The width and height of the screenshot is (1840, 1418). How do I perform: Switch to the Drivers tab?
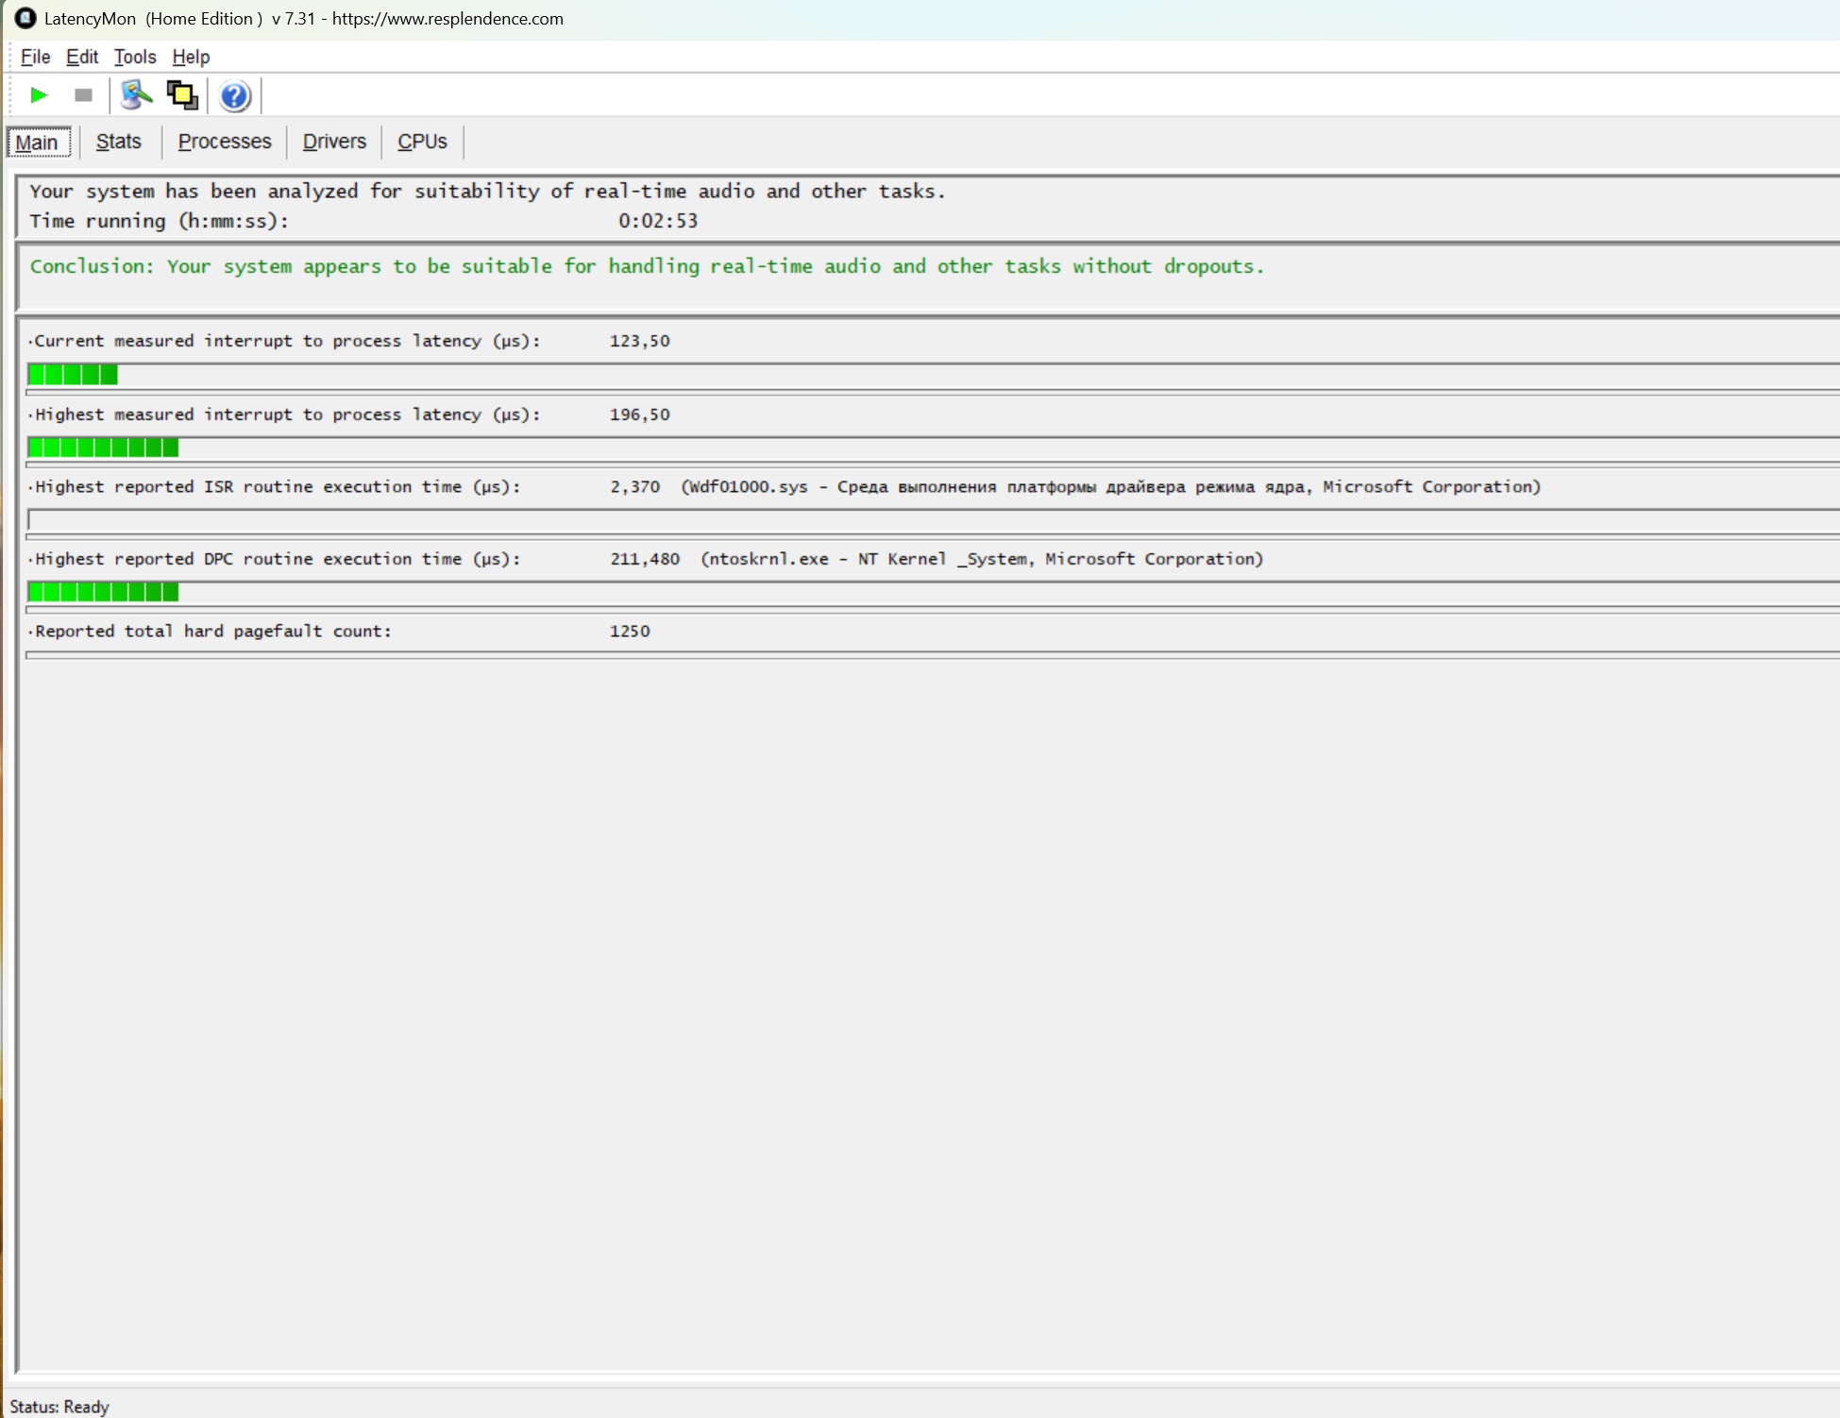pyautogui.click(x=334, y=142)
